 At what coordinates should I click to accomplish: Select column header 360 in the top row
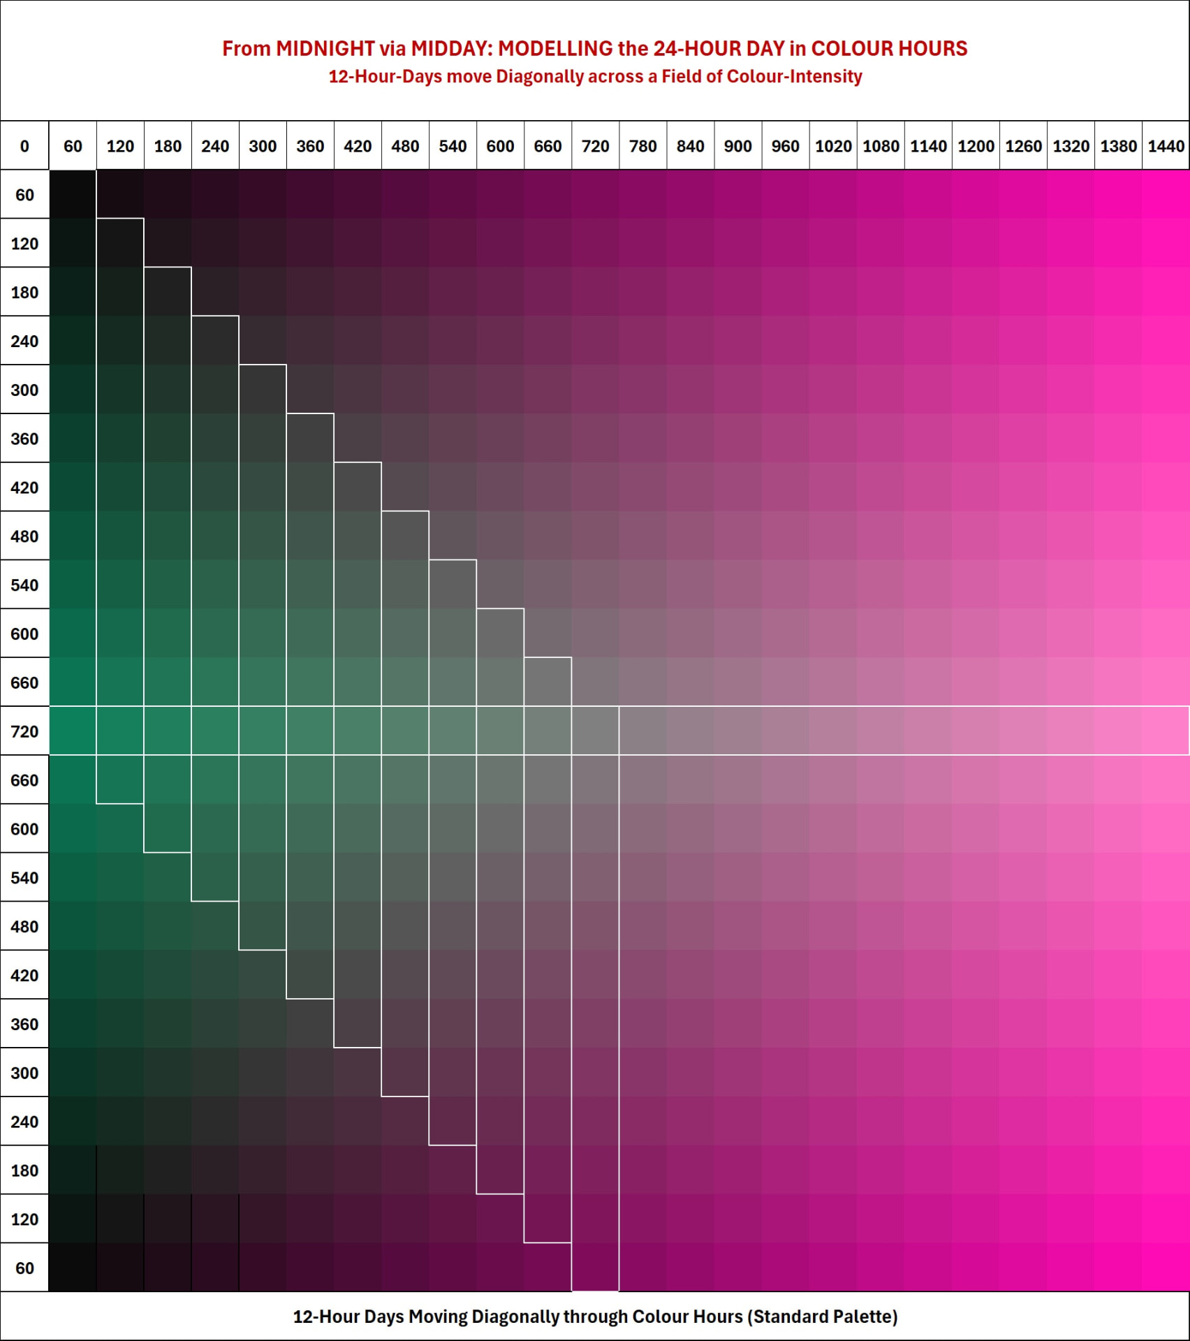pos(310,146)
